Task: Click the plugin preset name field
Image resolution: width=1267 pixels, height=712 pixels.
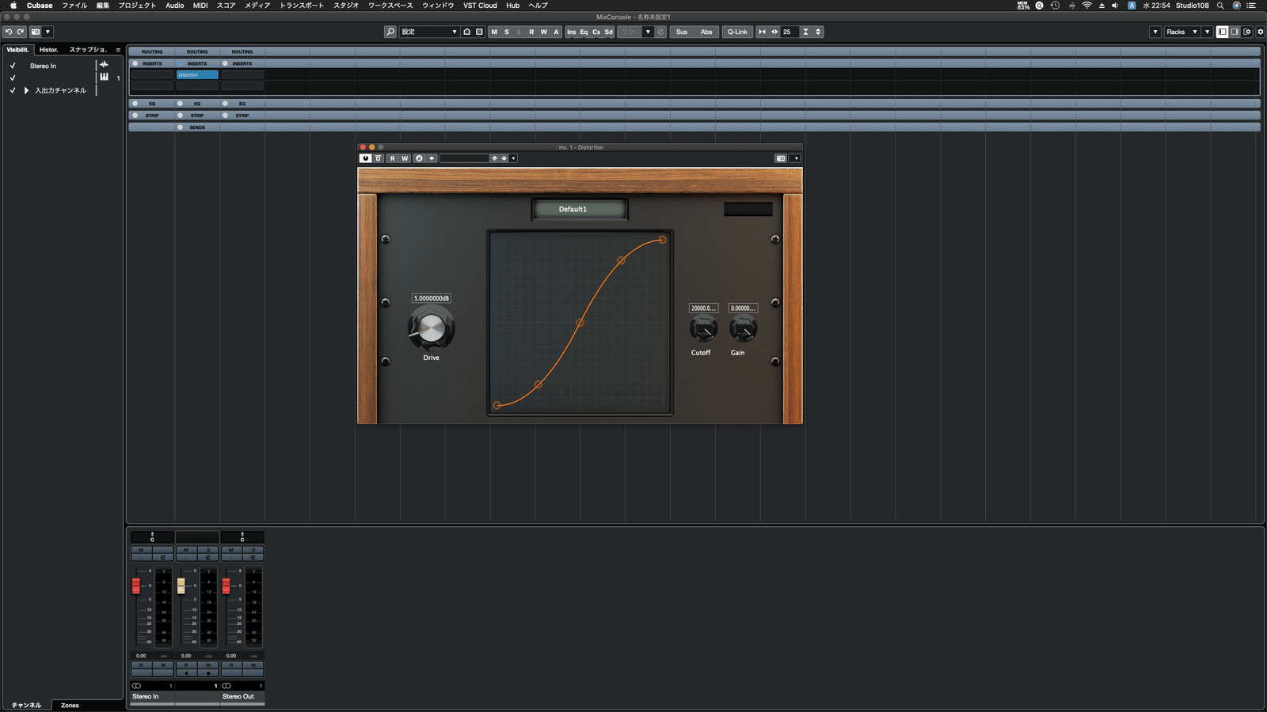Action: coord(464,158)
